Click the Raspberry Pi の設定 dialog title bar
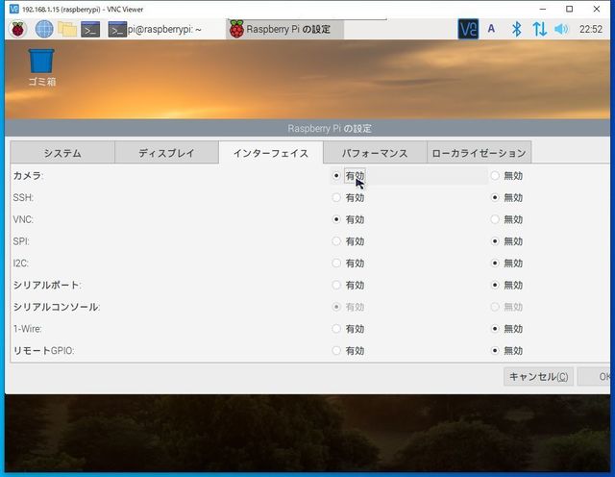Screen dimensions: 615x477 [307, 128]
